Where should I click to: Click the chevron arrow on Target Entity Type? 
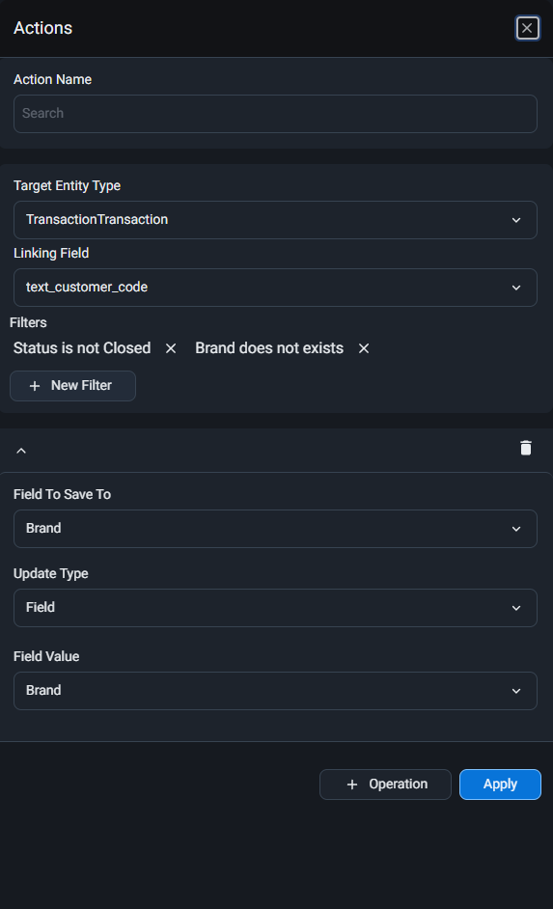point(516,220)
